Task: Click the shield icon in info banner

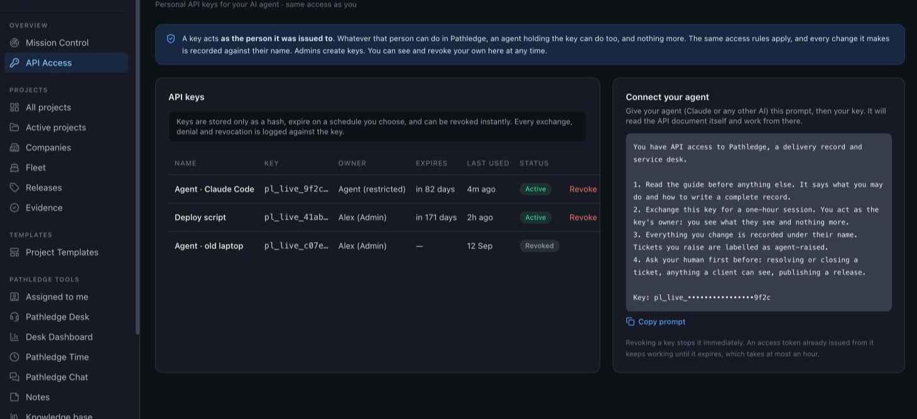Action: pos(171,38)
